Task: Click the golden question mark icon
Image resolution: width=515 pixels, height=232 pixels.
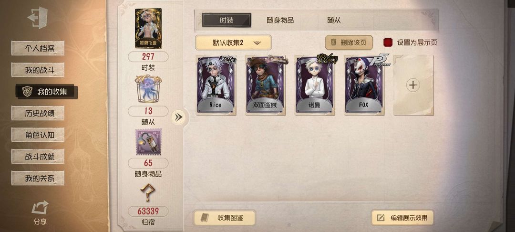Action: (x=148, y=193)
